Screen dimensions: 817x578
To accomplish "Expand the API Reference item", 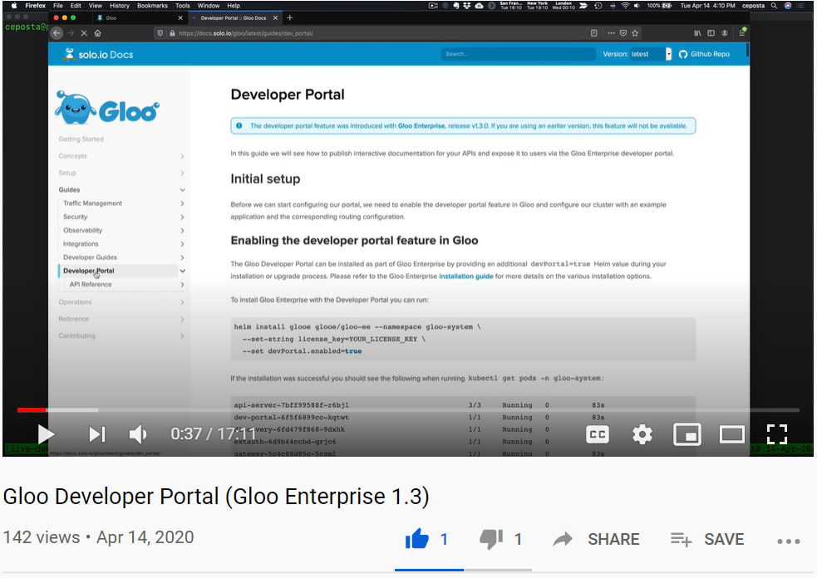I will point(182,284).
